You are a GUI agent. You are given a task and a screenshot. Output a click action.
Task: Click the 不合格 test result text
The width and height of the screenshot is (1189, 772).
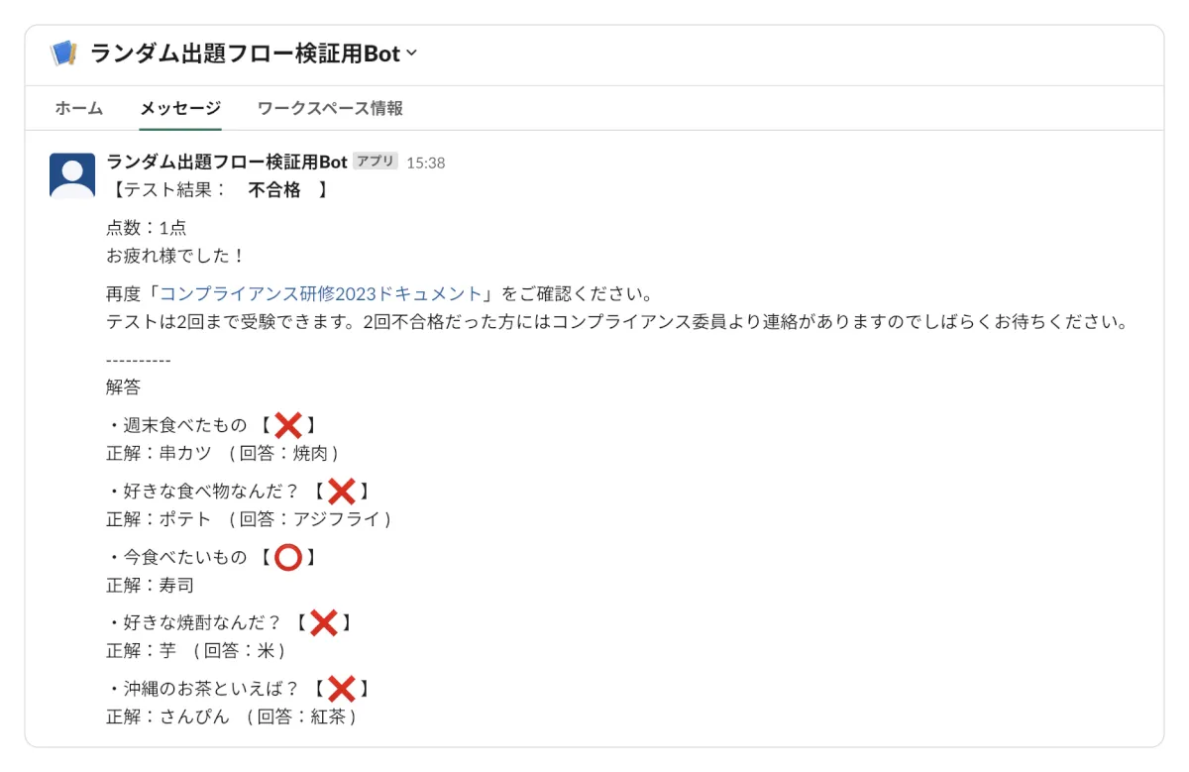pyautogui.click(x=274, y=189)
